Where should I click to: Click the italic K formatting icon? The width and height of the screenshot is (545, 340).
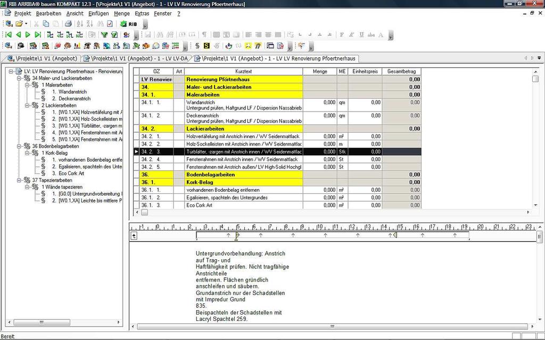click(x=352, y=35)
